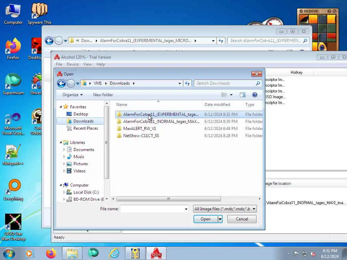Open the Device menu in Alcohol 120%
Screen dimensions: 347x260
click(x=73, y=64)
